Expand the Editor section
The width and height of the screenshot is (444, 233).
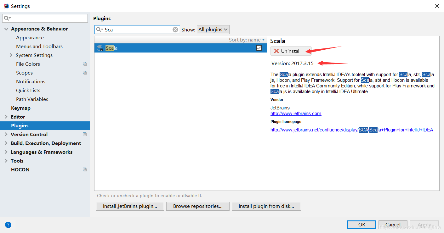pos(6,117)
